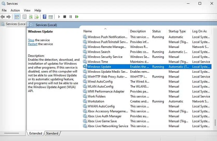Click gear icon of Windows Update row
This screenshot has width=217, height=141.
pos(85,67)
